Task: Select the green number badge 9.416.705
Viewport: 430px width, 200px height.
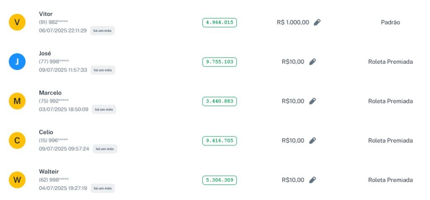Action: pos(219,141)
